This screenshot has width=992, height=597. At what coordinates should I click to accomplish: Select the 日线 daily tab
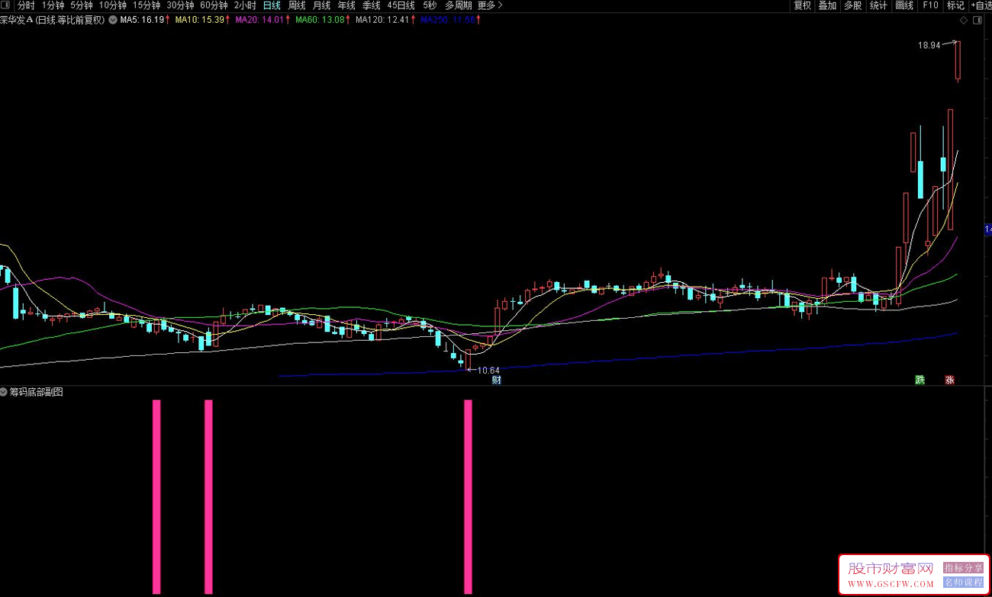[x=272, y=5]
